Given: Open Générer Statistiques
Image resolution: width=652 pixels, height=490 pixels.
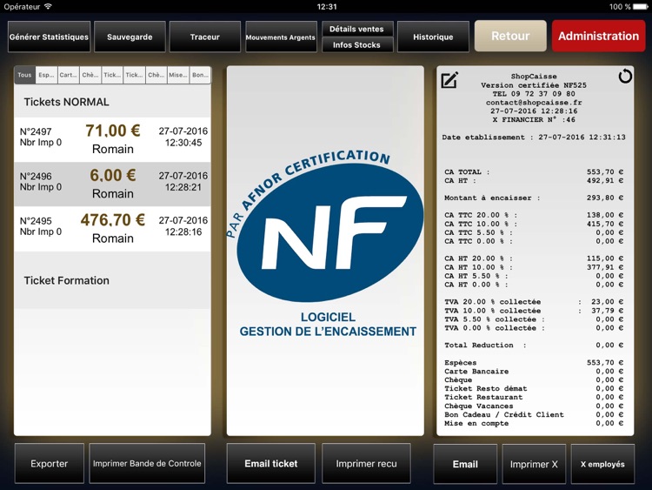Looking at the screenshot, I should point(49,37).
